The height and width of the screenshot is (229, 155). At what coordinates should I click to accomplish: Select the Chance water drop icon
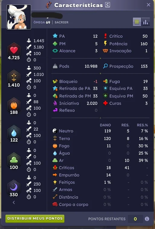(14, 132)
